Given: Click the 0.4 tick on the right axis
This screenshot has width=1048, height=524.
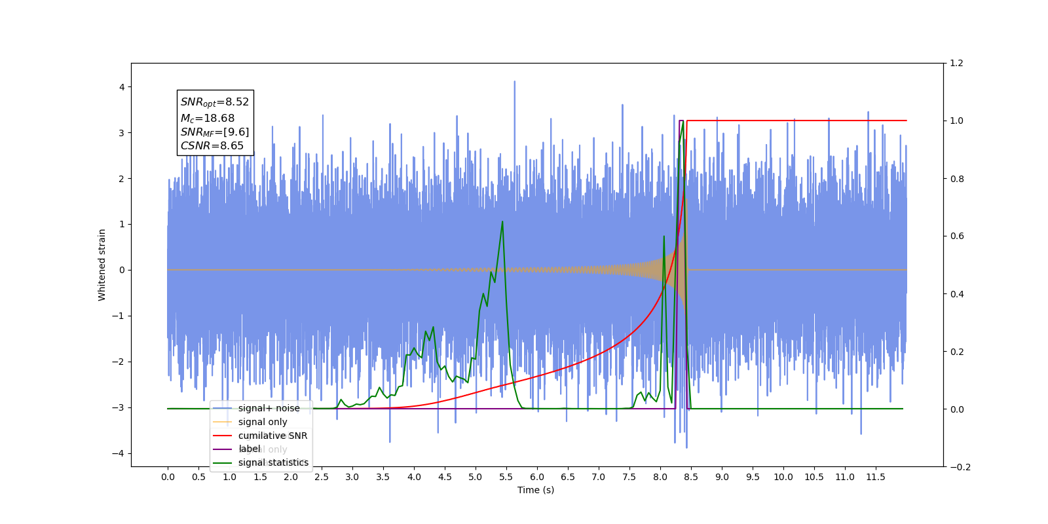Looking at the screenshot, I should tap(956, 294).
